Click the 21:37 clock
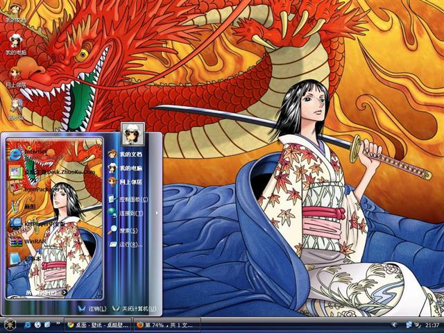Screen dimensions: 444x333 coord(432,325)
